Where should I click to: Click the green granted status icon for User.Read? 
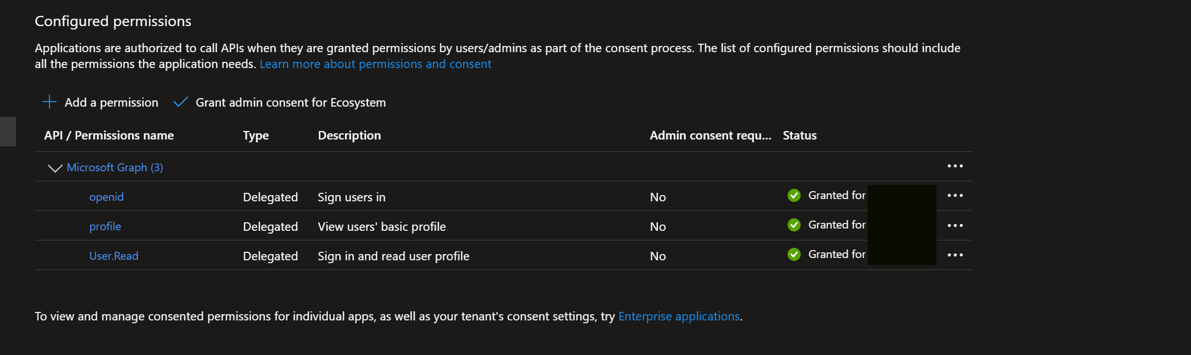[794, 255]
